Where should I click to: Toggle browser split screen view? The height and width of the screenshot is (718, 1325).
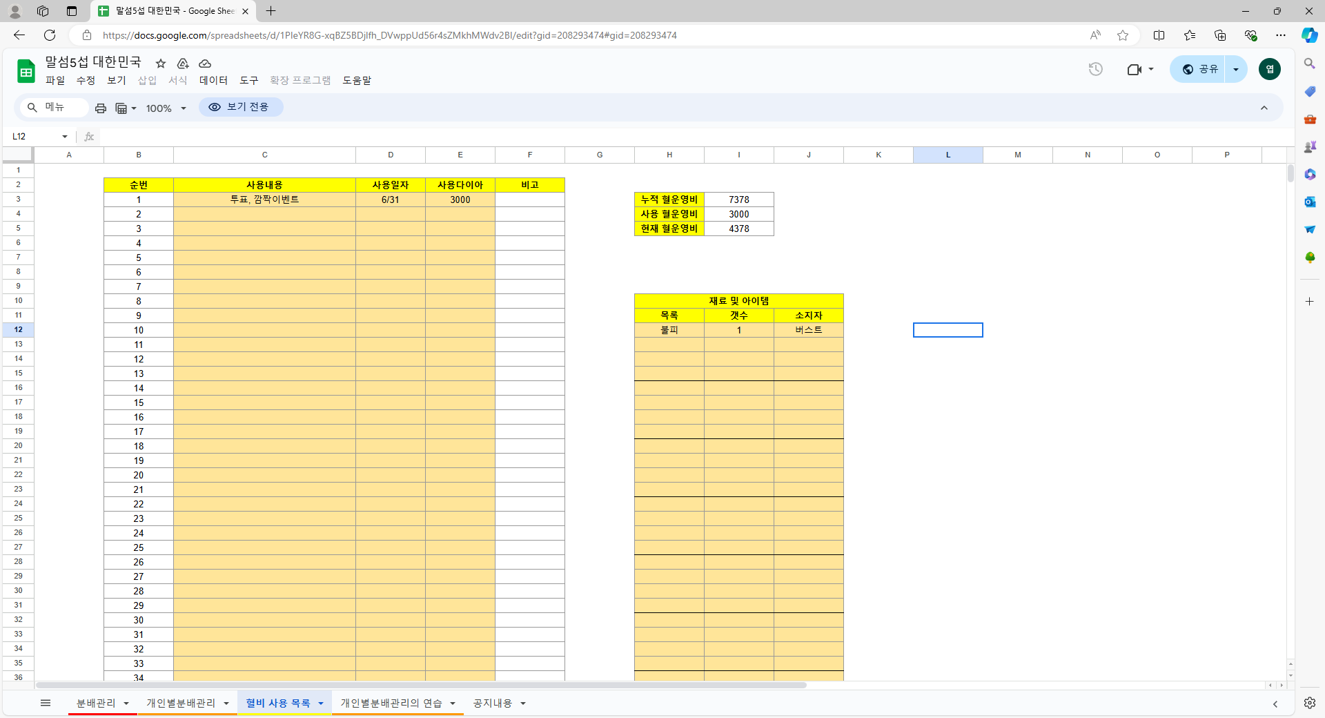(1159, 35)
